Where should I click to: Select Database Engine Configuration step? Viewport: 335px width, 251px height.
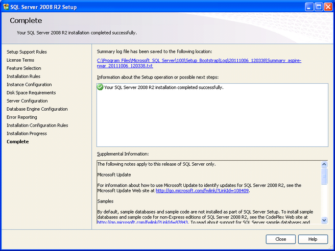[37, 109]
